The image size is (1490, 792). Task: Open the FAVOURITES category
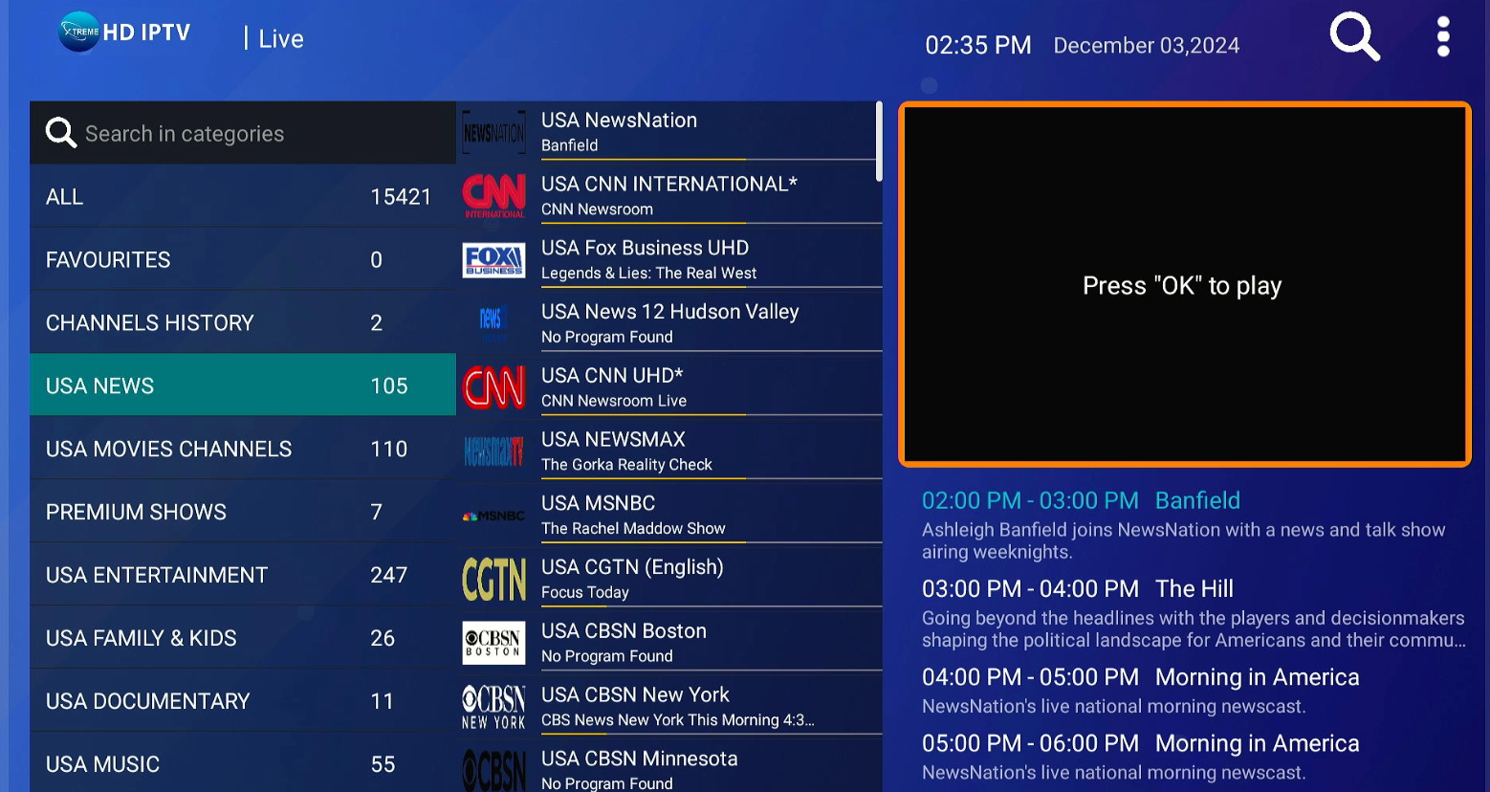pyautogui.click(x=243, y=259)
